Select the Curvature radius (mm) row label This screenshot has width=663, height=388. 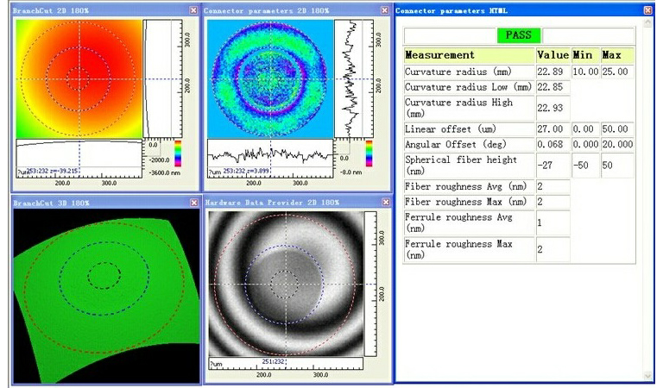coord(469,72)
